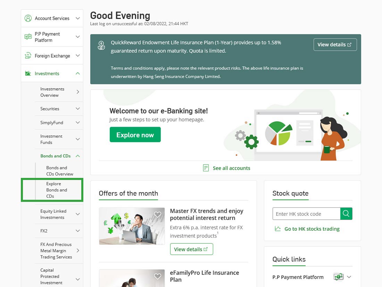Select Investments menu label
The height and width of the screenshot is (287, 382).
click(x=47, y=73)
